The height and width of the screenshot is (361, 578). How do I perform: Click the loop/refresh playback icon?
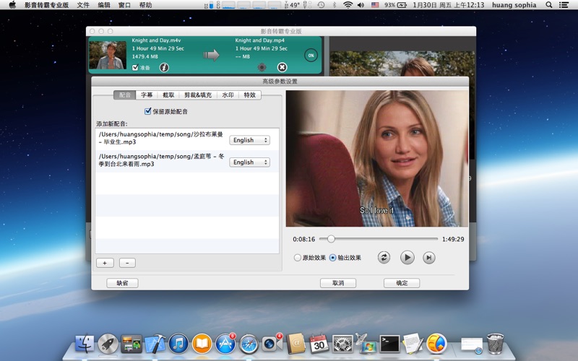[384, 258]
